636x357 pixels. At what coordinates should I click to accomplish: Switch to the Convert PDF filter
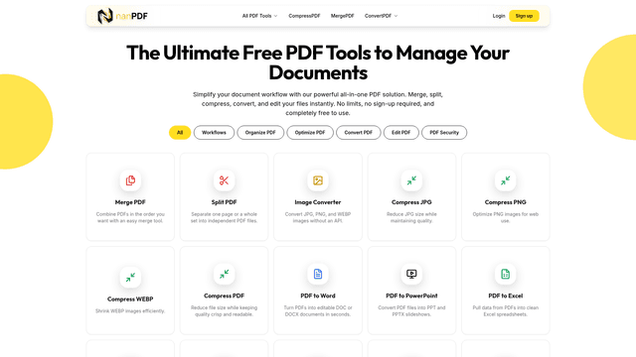[x=358, y=132]
